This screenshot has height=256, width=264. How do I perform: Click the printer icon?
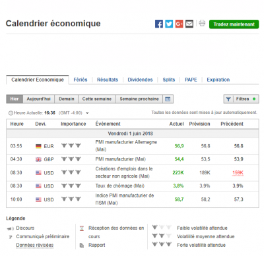[202, 23]
